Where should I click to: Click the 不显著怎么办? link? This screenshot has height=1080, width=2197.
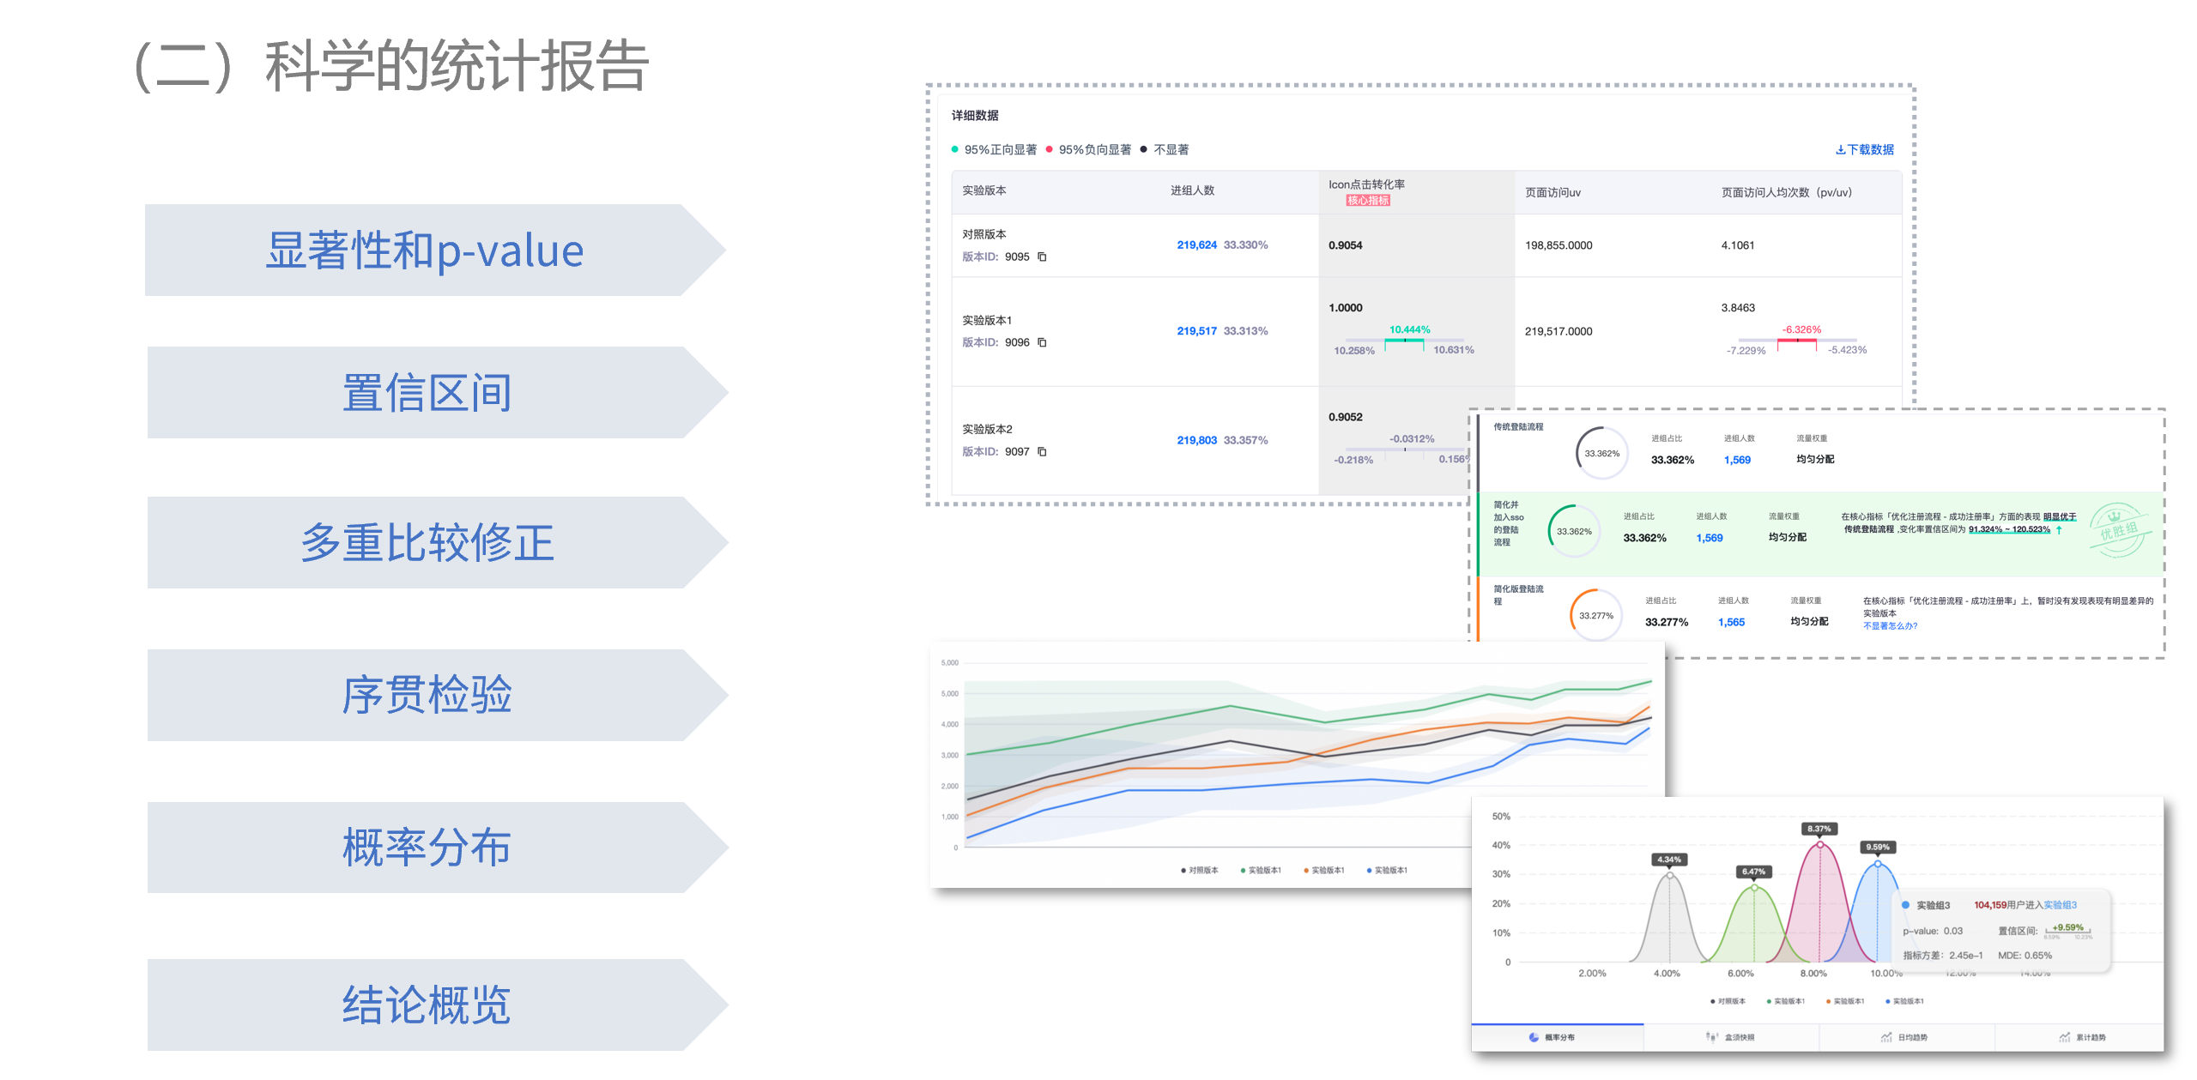(1890, 625)
